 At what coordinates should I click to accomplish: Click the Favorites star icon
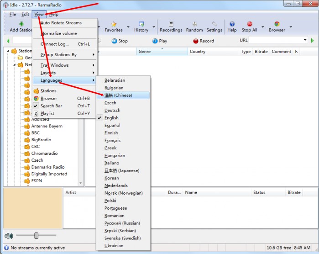(114, 24)
